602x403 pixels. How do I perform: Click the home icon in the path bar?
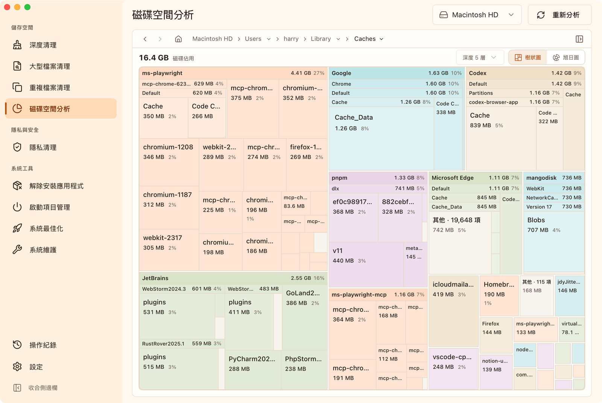[x=178, y=39]
